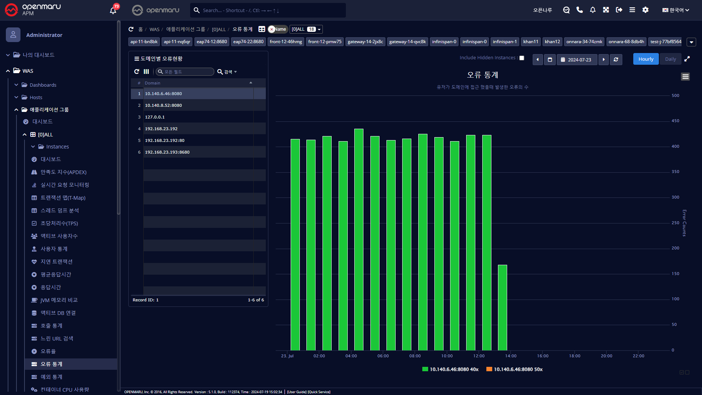Open the User Guide link in footer
This screenshot has height=395, width=702.
[x=297, y=392]
